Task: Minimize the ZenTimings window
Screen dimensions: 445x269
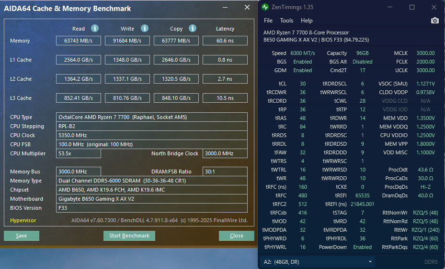Action: click(x=390, y=7)
